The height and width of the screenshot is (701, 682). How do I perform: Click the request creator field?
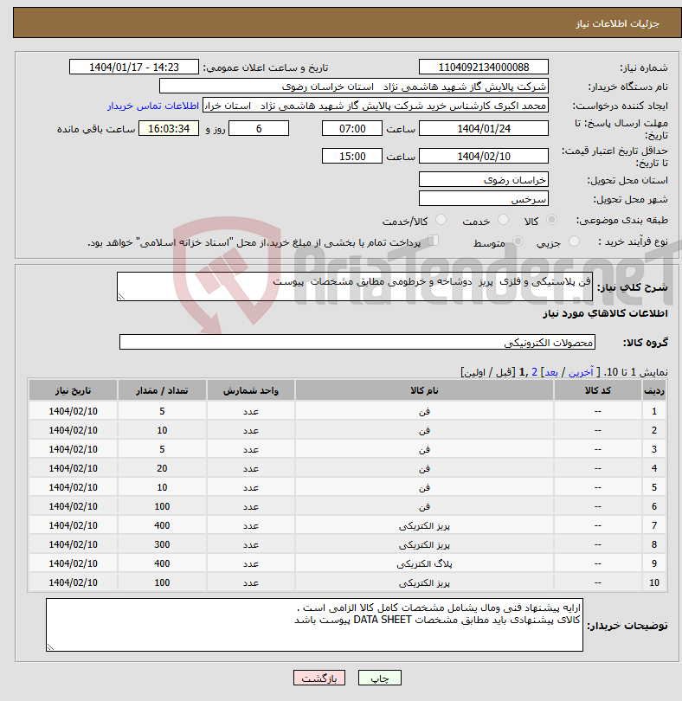[376, 106]
